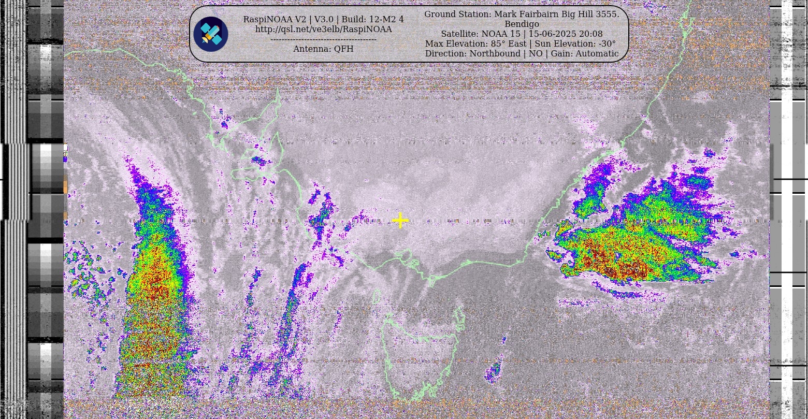Click the Max Elevation: 85° East line

[521, 44]
